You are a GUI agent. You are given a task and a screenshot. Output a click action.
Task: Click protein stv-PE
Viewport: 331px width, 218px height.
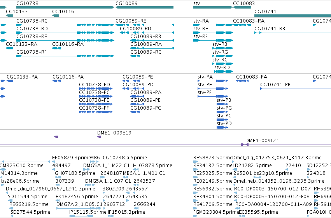coord(205,85)
